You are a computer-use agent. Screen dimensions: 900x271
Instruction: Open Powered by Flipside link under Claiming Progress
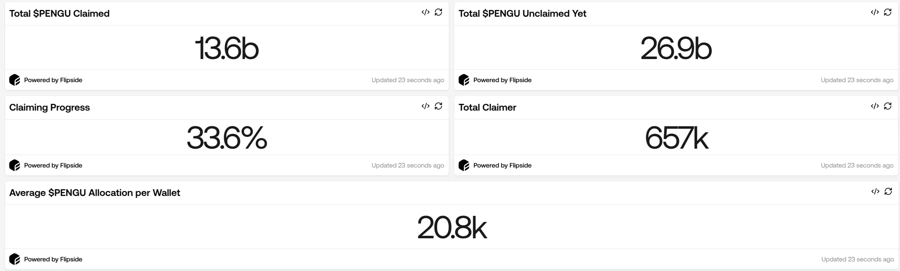53,165
